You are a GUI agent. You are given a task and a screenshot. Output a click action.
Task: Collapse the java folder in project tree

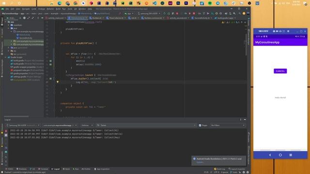[9, 28]
